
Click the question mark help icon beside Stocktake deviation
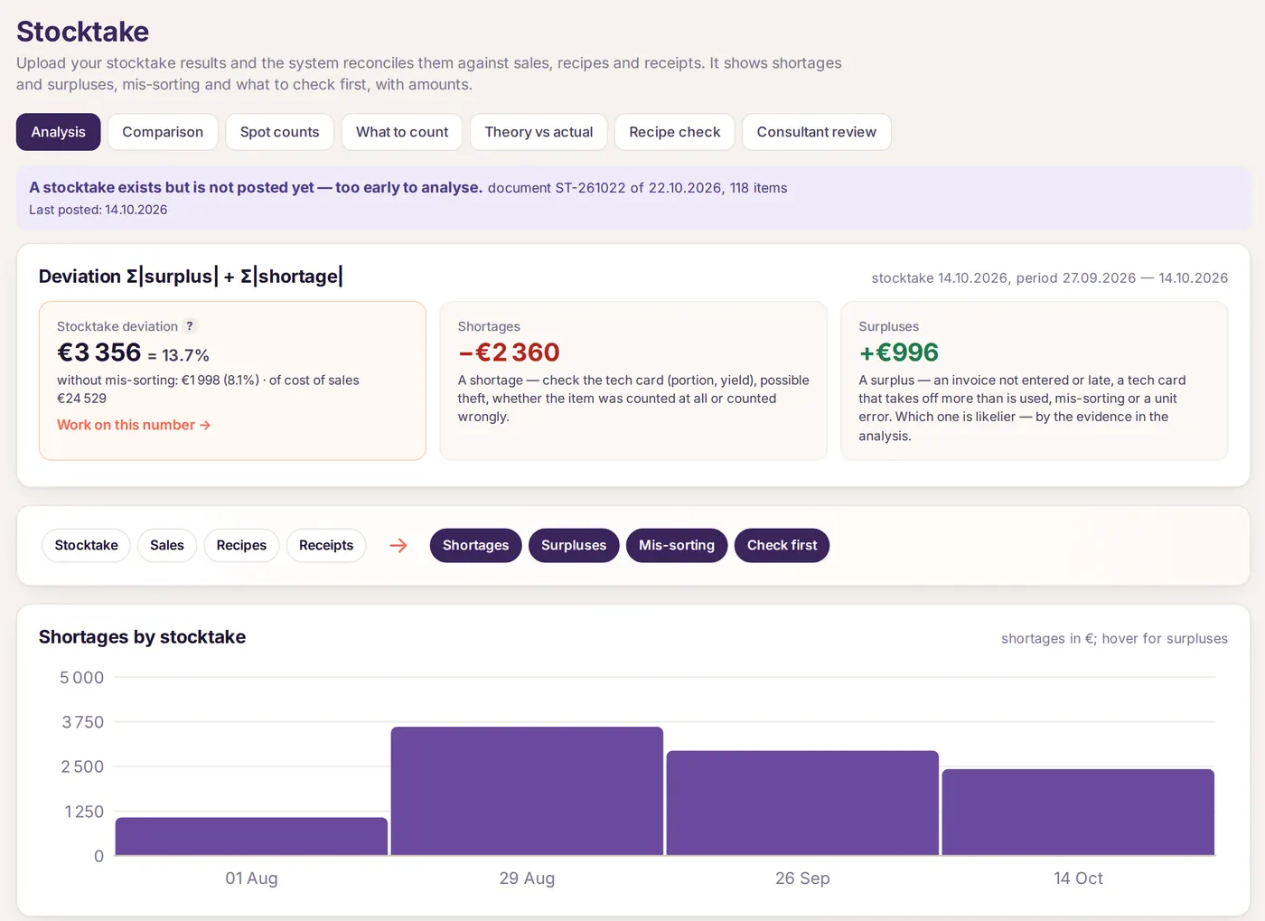tap(190, 326)
